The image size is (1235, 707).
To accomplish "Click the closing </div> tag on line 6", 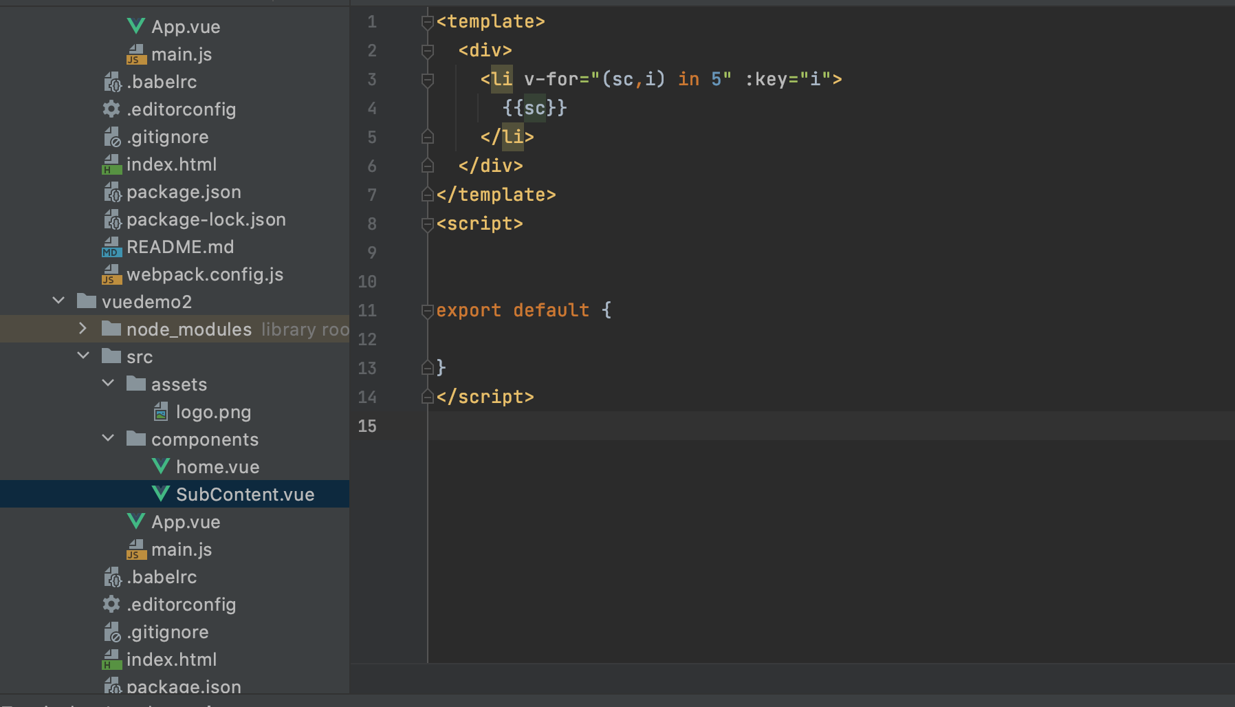I will pyautogui.click(x=490, y=166).
